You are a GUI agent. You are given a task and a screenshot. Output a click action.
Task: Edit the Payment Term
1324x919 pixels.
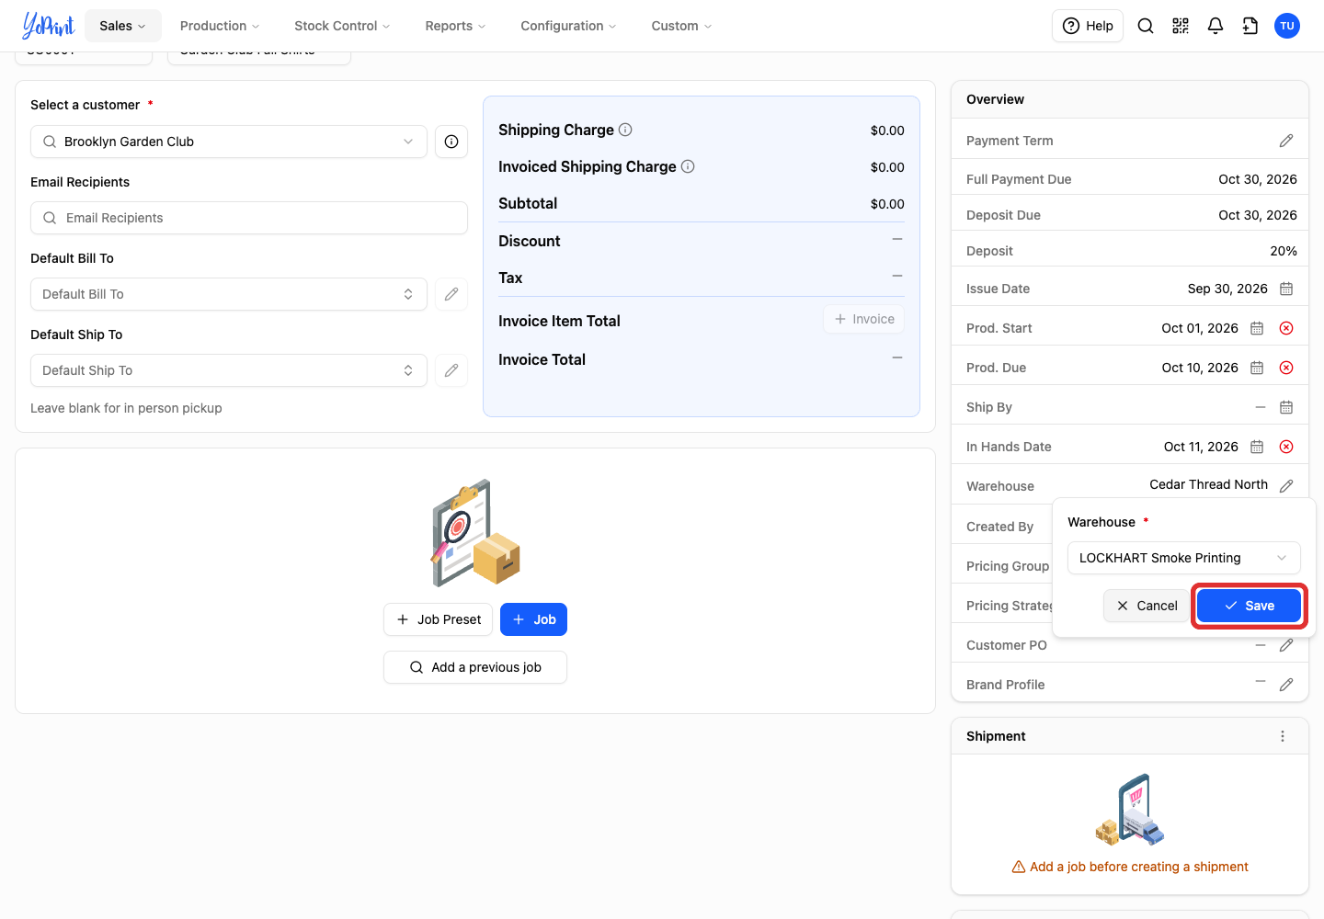1286,141
